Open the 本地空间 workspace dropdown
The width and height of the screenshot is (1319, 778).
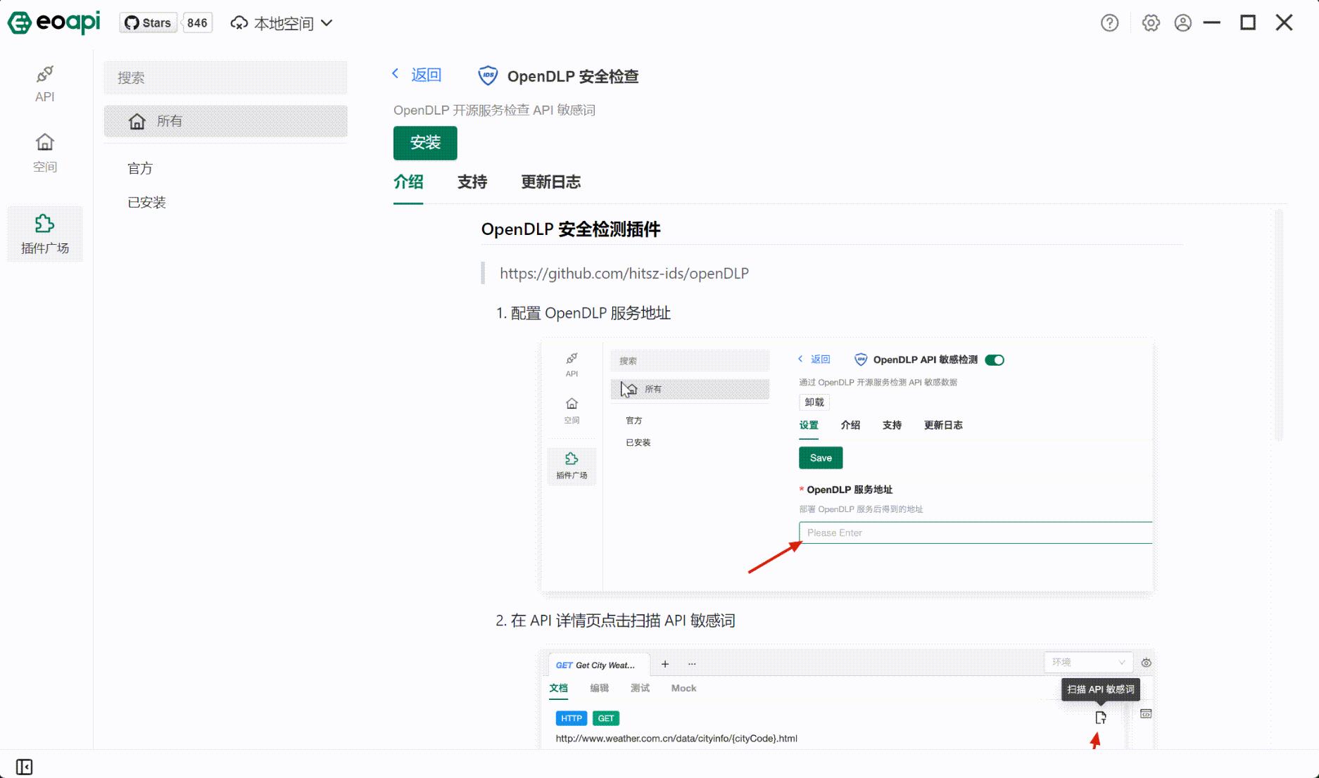280,23
